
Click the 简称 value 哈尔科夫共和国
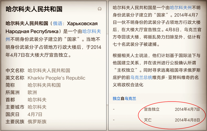tap(44, 85)
